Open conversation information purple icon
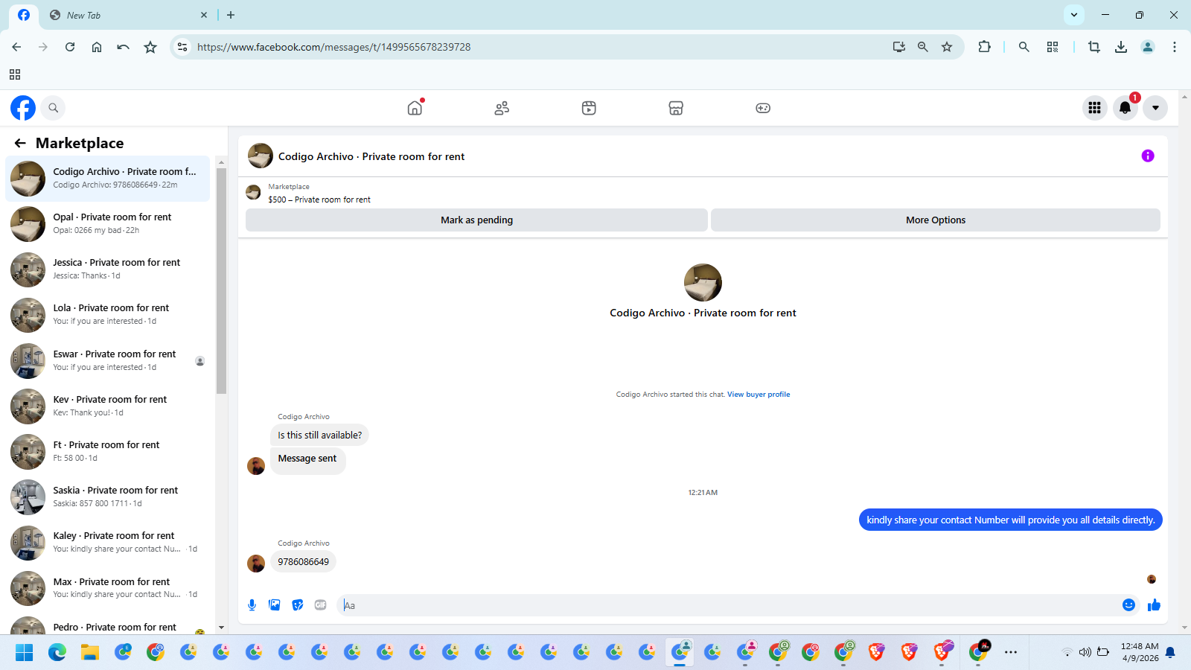 click(1148, 156)
